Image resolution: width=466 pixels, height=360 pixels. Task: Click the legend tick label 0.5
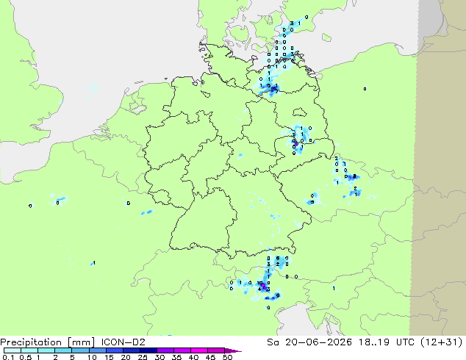coord(25,357)
